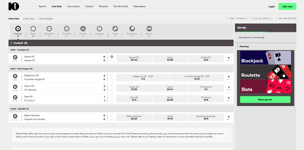Screen dimensions: 304x150
Task: Open the Roulette game banner
Action: coord(266,72)
